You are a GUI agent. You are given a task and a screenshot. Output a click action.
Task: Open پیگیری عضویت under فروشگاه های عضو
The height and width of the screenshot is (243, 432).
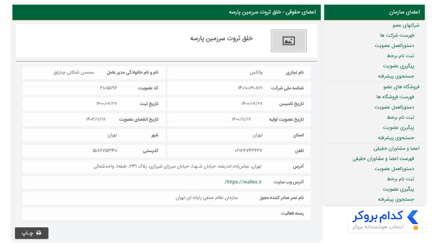399,127
